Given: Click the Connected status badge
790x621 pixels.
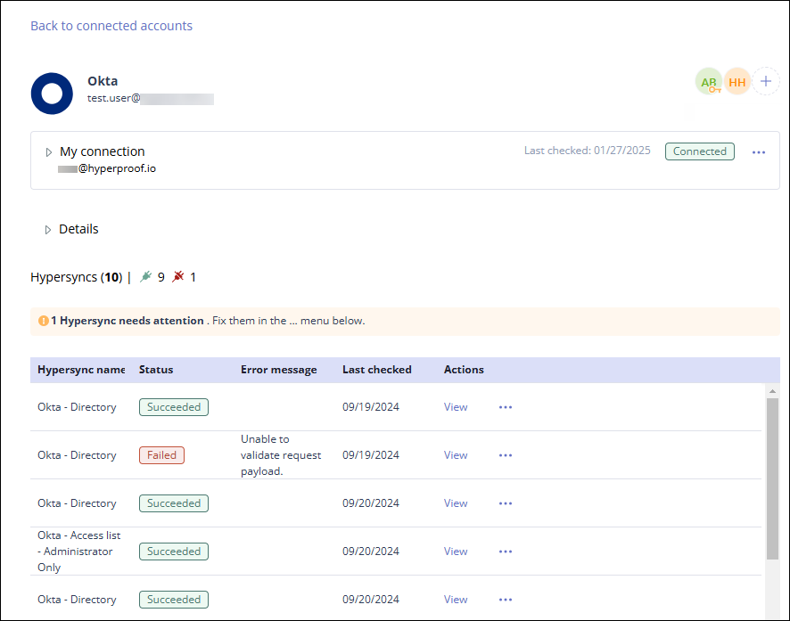Looking at the screenshot, I should pos(699,151).
